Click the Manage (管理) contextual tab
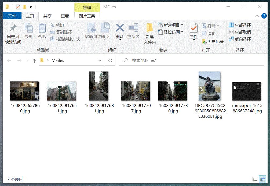This screenshot has width=270, height=186. point(87,8)
